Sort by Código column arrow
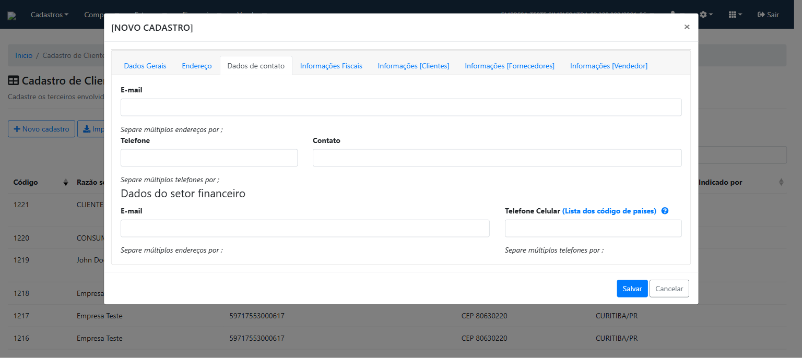Image resolution: width=802 pixels, height=358 pixels. coord(66,182)
